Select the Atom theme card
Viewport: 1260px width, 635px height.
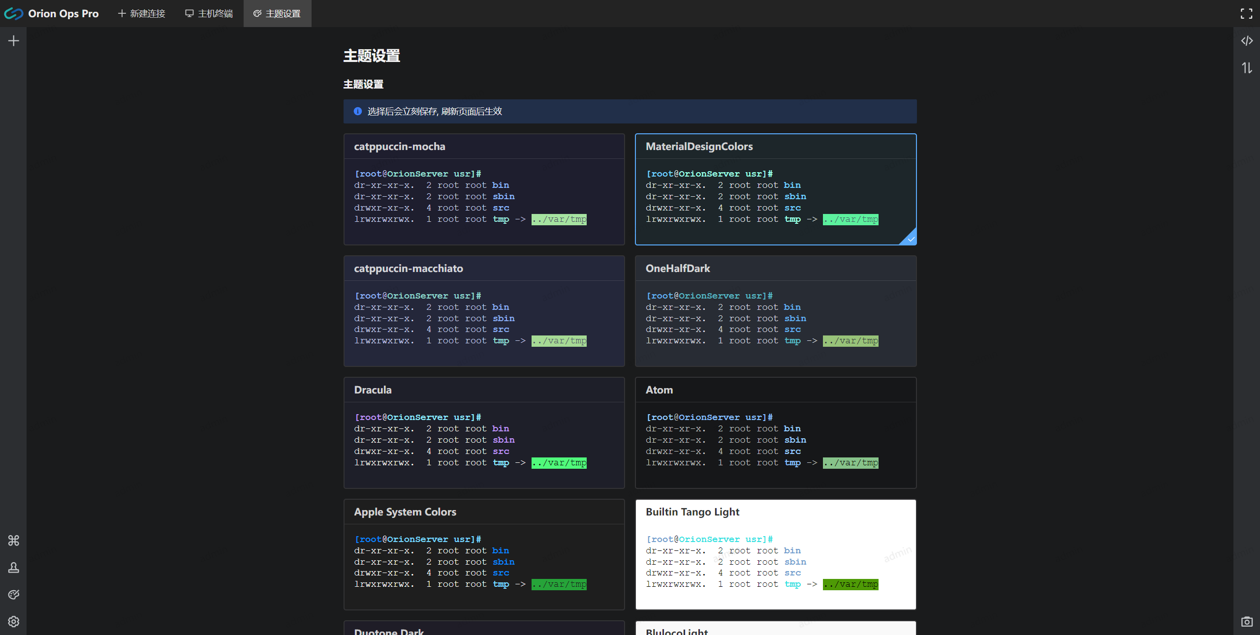point(775,433)
